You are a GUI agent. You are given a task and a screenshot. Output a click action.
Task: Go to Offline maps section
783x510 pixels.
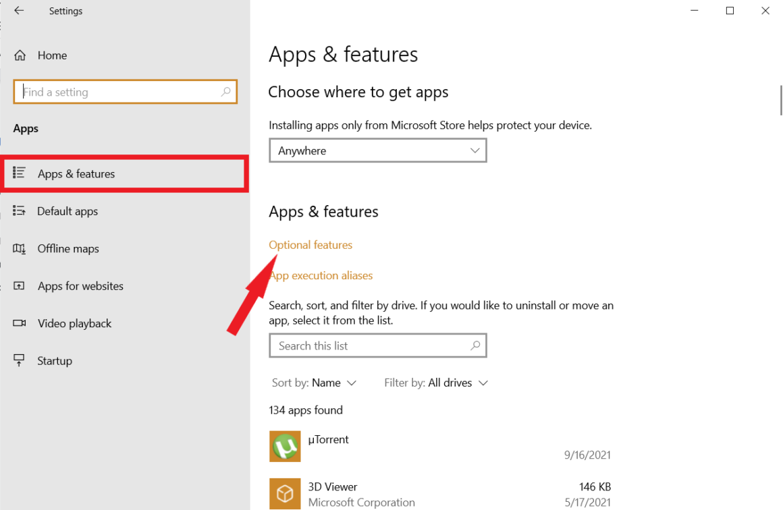click(68, 249)
